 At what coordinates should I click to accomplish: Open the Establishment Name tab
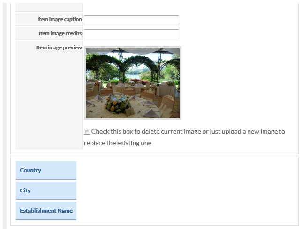point(46,211)
